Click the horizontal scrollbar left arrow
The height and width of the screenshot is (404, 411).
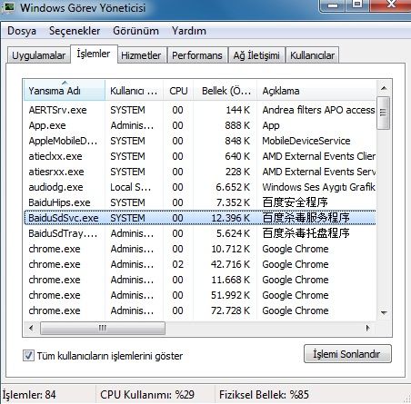[x=31, y=328]
